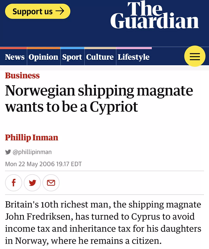
Task: Share article on Facebook
Action: (x=13, y=183)
